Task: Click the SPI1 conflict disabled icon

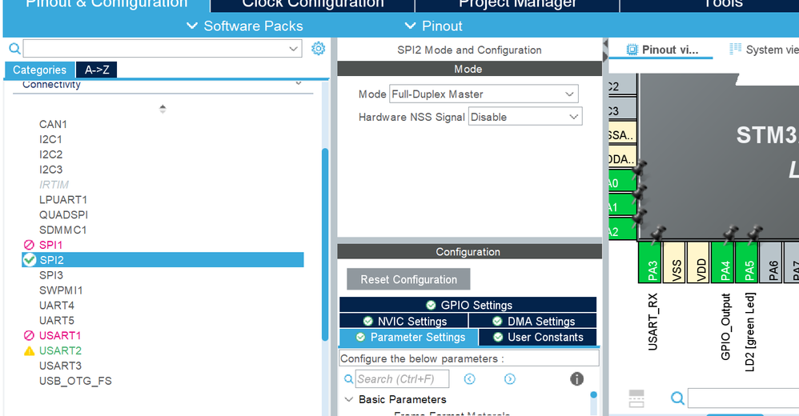Action: [x=29, y=245]
